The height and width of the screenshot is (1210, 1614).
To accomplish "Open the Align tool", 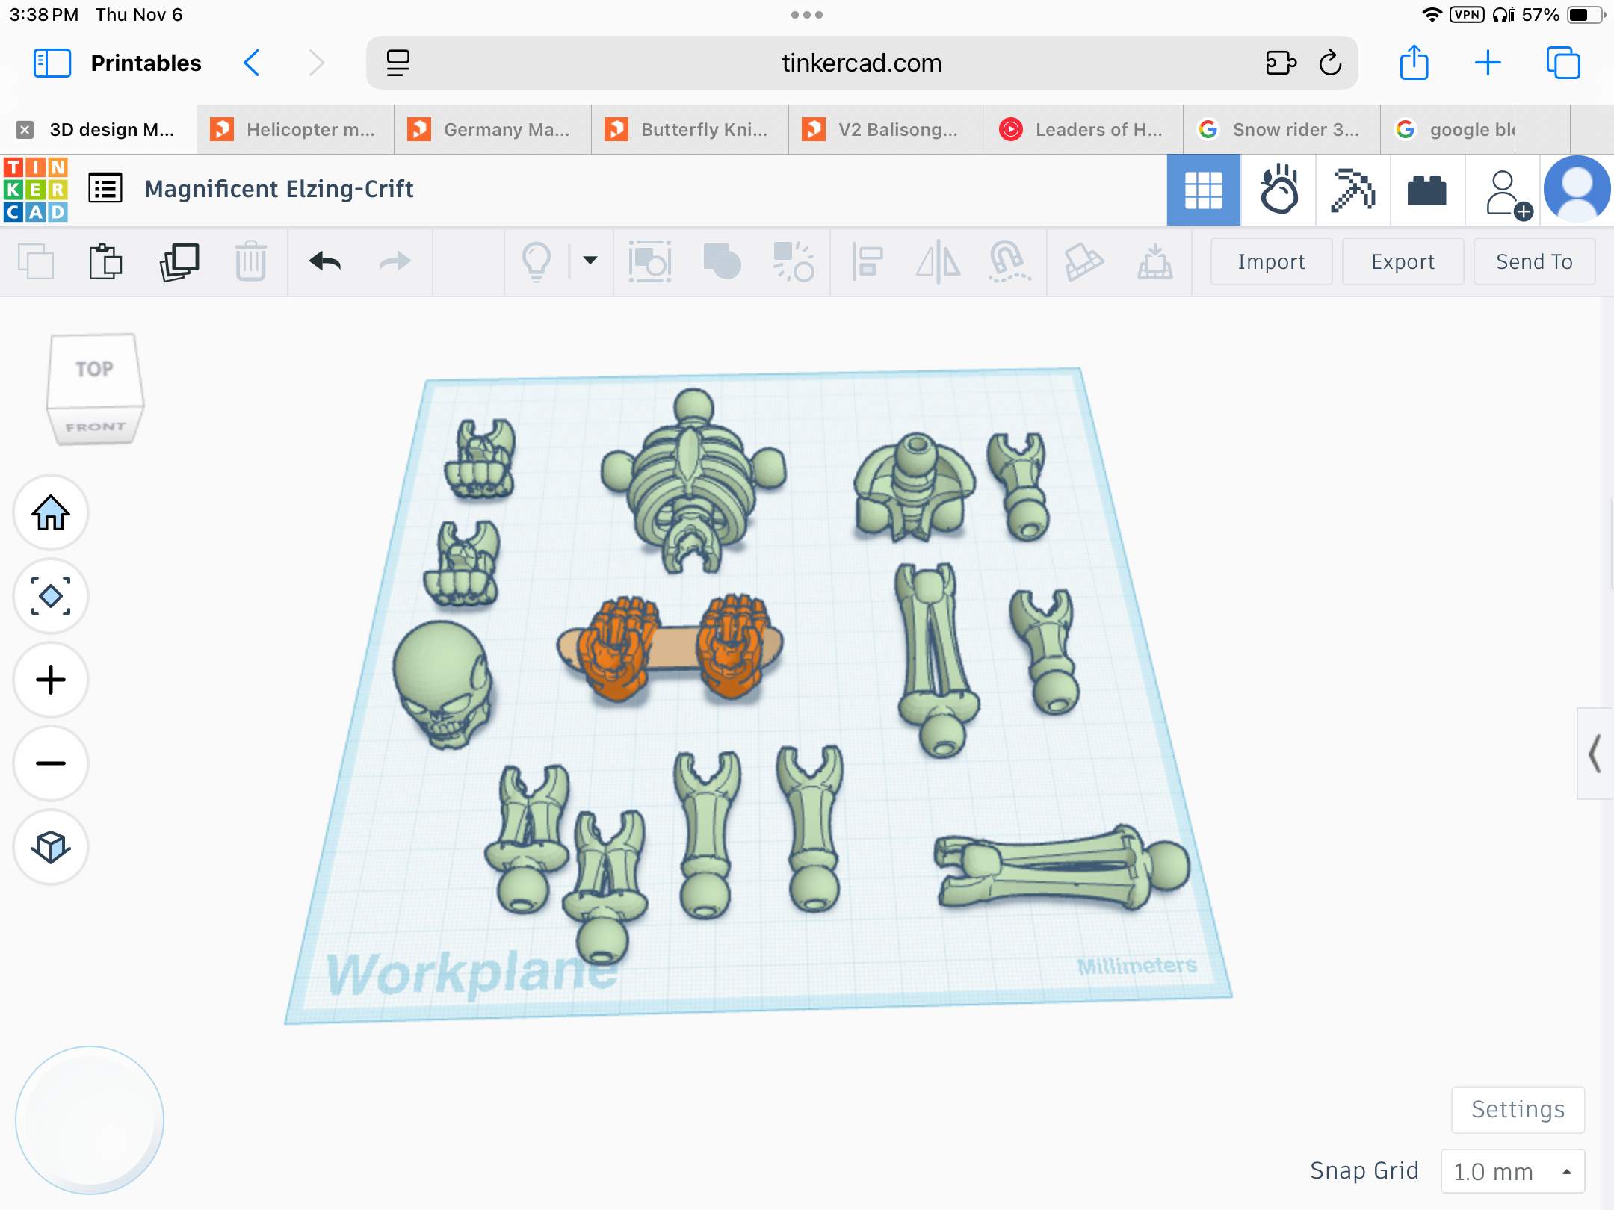I will pyautogui.click(x=868, y=261).
